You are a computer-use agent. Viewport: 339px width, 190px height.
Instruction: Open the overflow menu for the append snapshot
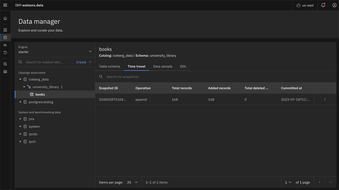coord(325,100)
